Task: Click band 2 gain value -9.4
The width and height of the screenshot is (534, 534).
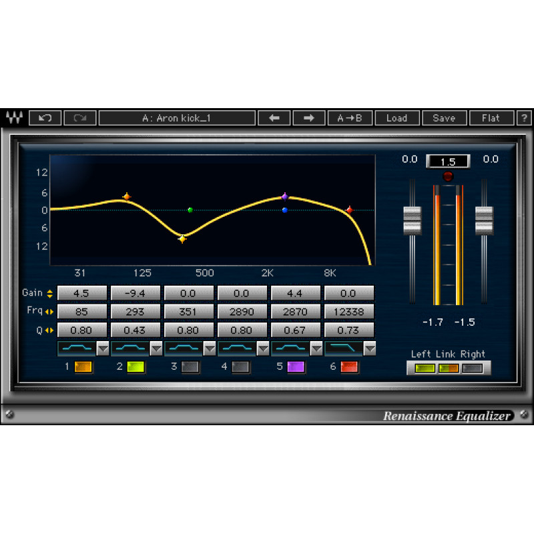Action: click(x=136, y=293)
